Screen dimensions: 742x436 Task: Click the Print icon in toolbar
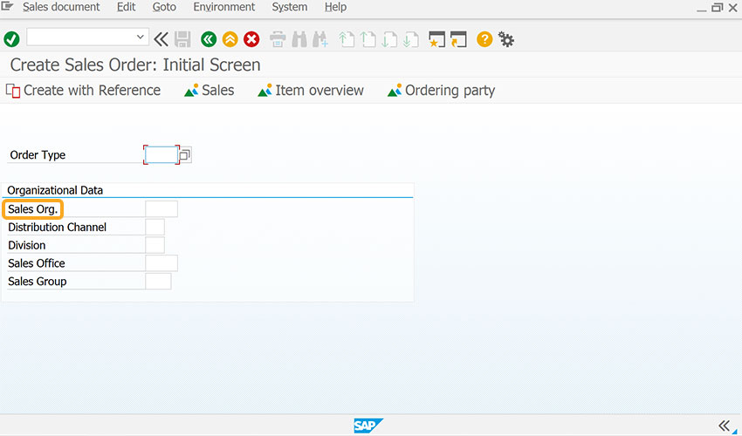click(278, 39)
